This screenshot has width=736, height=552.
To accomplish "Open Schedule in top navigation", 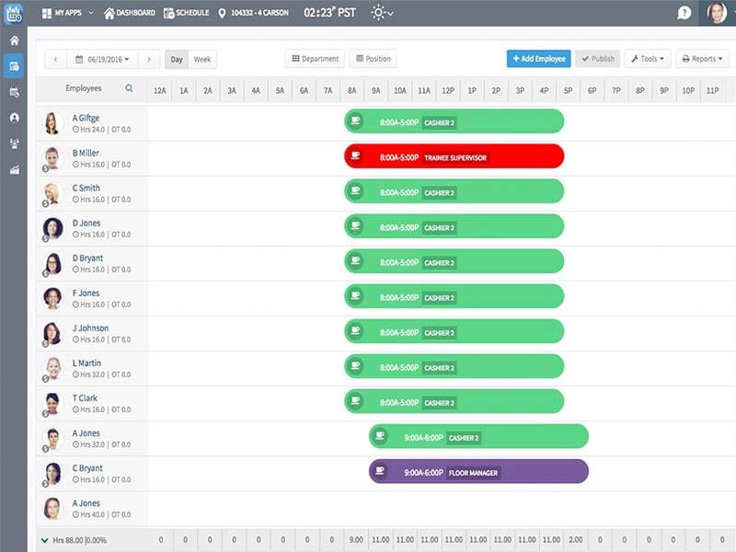I will pyautogui.click(x=187, y=13).
